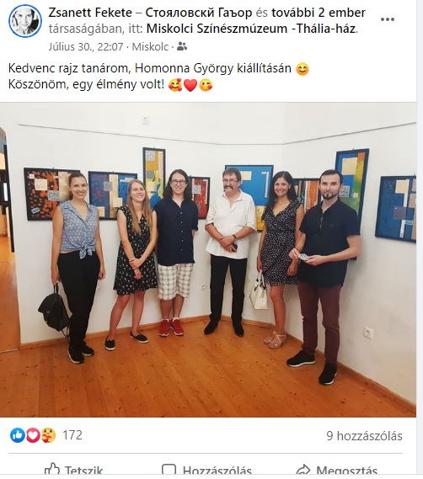This screenshot has width=423, height=479.
Task: Click the speech bubble icon beside Hozzászólás
Action: [x=169, y=471]
